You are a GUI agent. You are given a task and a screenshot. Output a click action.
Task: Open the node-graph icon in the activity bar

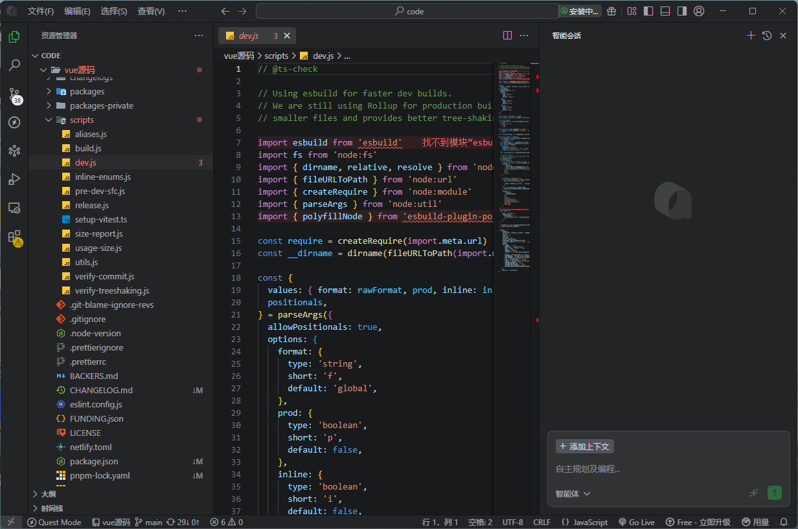[x=14, y=151]
